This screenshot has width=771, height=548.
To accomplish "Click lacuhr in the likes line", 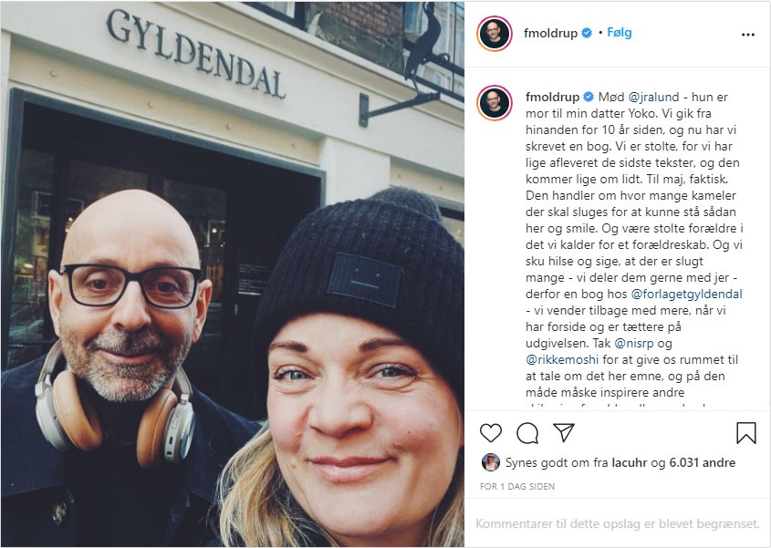I will point(630,462).
